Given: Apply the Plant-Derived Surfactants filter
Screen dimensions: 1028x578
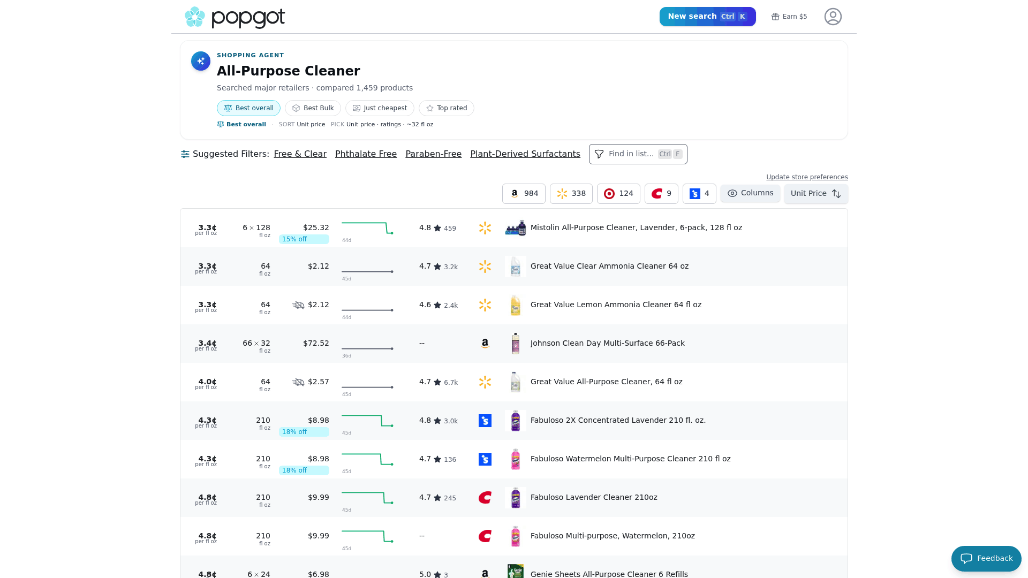Looking at the screenshot, I should tap(525, 154).
